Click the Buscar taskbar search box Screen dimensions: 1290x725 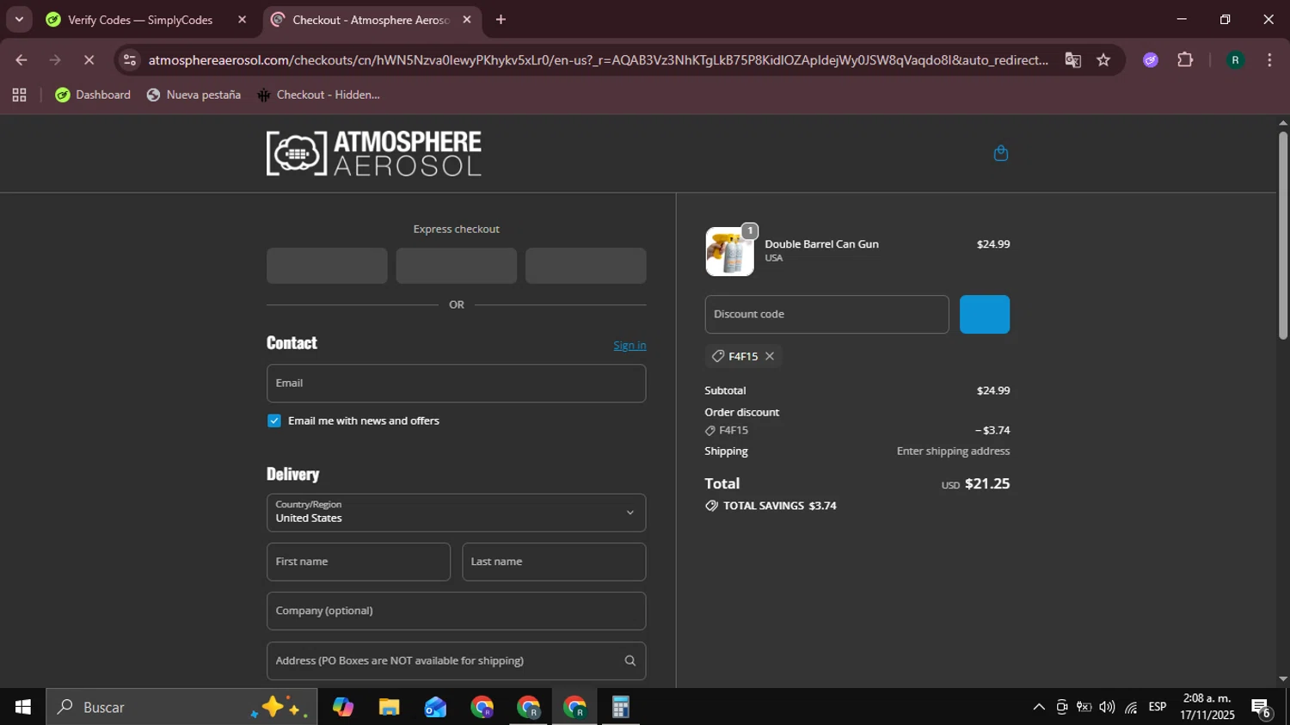coord(181,707)
